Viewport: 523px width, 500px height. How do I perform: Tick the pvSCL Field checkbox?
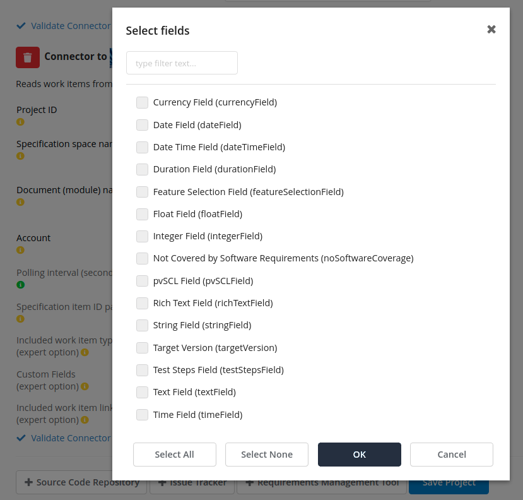click(x=142, y=281)
